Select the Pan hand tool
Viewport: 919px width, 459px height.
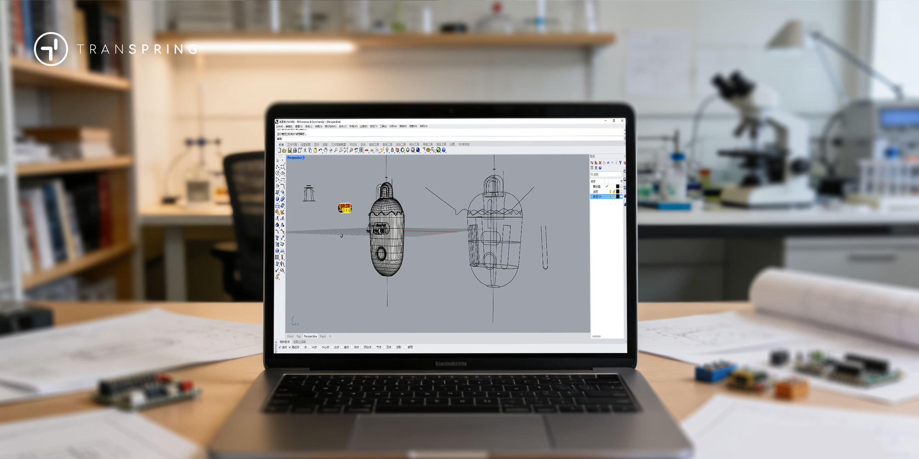pyautogui.click(x=325, y=150)
